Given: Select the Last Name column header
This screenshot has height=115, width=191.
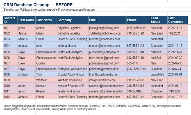Looking at the screenshot, I should [46, 20].
